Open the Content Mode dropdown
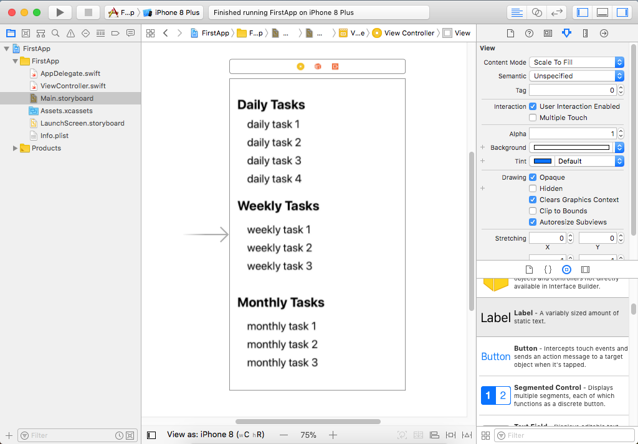Image resolution: width=638 pixels, height=444 pixels. 576,62
